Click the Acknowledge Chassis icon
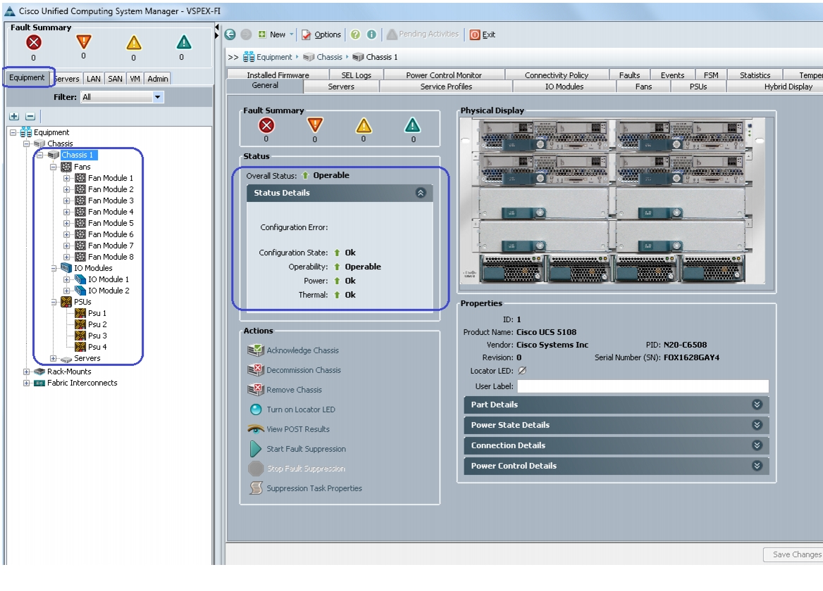Viewport: 823px width, 591px height. click(256, 350)
